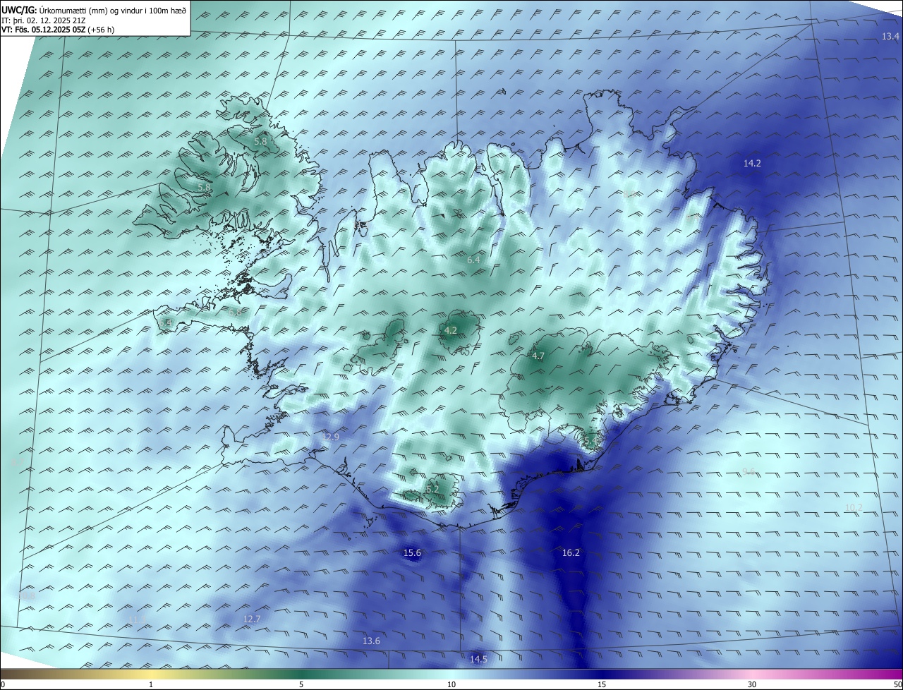Click the 15.6 value south of Iceland
The width and height of the screenshot is (903, 690).
(x=412, y=552)
